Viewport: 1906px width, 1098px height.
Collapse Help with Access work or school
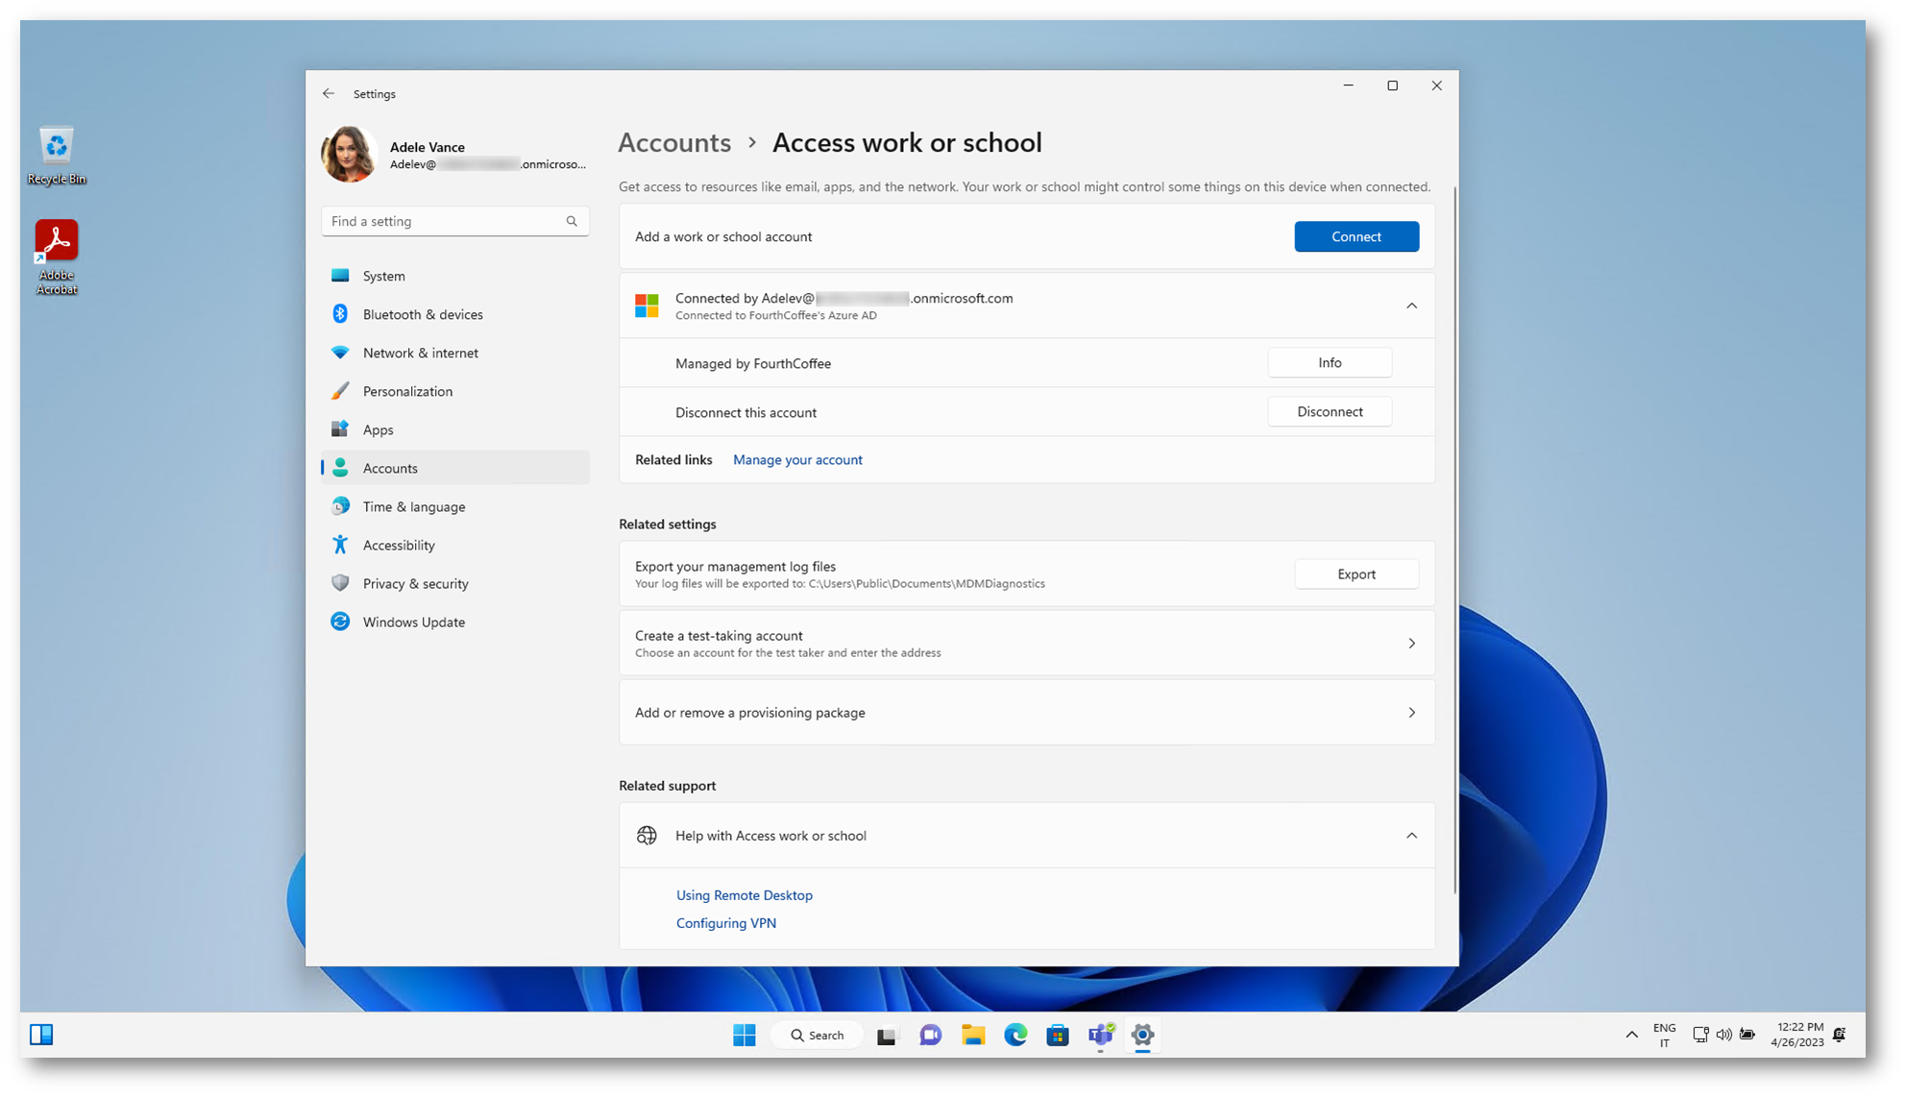(1411, 836)
